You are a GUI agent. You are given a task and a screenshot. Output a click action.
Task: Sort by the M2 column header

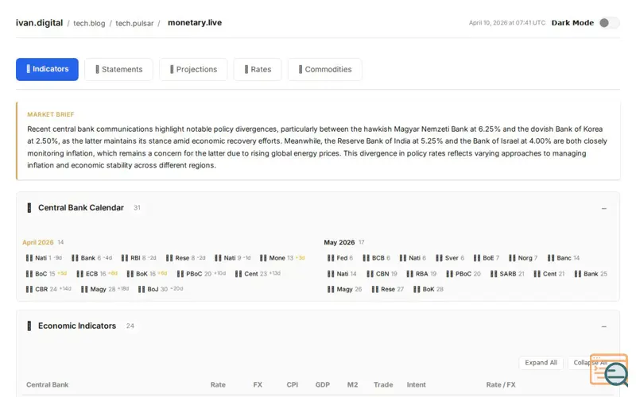point(352,385)
